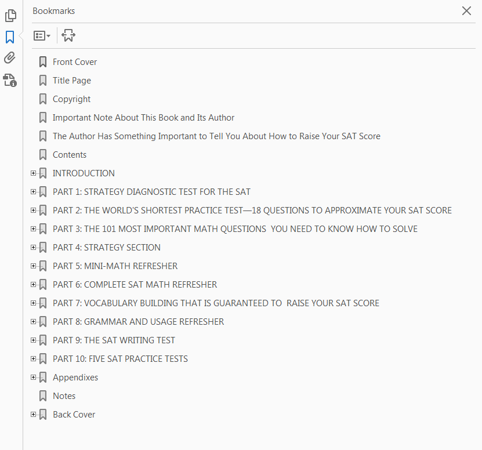Expand PART 2 World's Shortest Practice Test

coord(33,211)
